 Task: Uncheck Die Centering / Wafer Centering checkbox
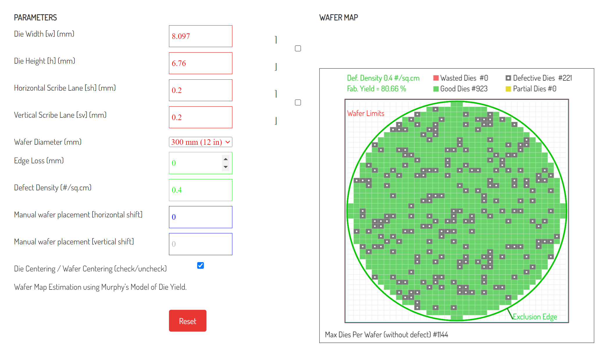[200, 265]
